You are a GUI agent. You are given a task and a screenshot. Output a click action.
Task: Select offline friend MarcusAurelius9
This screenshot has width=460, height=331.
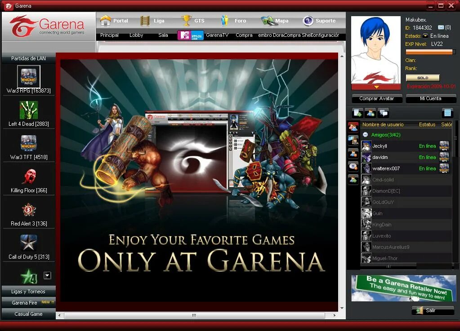point(406,247)
